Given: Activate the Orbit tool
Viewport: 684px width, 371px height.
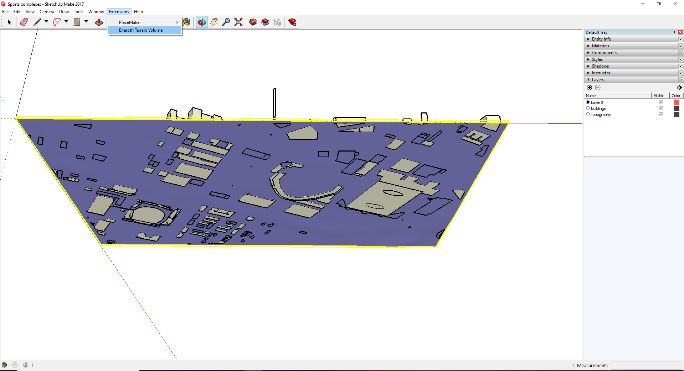Looking at the screenshot, I should point(202,22).
